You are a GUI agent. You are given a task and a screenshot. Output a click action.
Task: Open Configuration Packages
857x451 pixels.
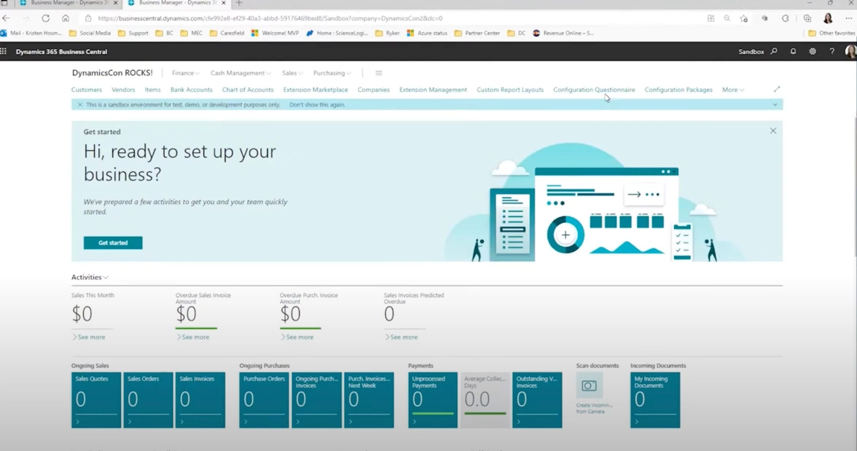678,90
